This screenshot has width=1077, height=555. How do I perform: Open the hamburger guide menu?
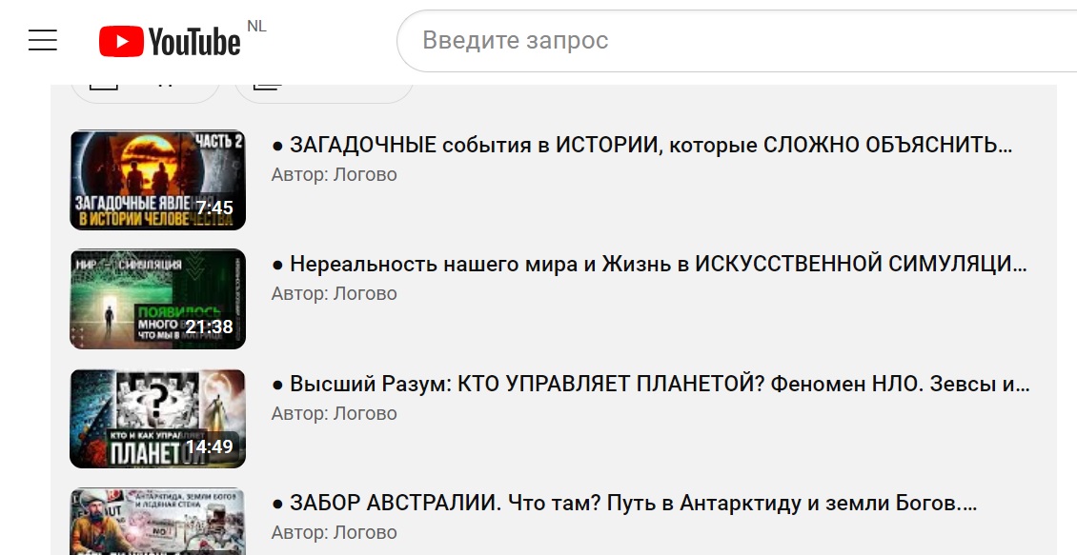coord(43,40)
